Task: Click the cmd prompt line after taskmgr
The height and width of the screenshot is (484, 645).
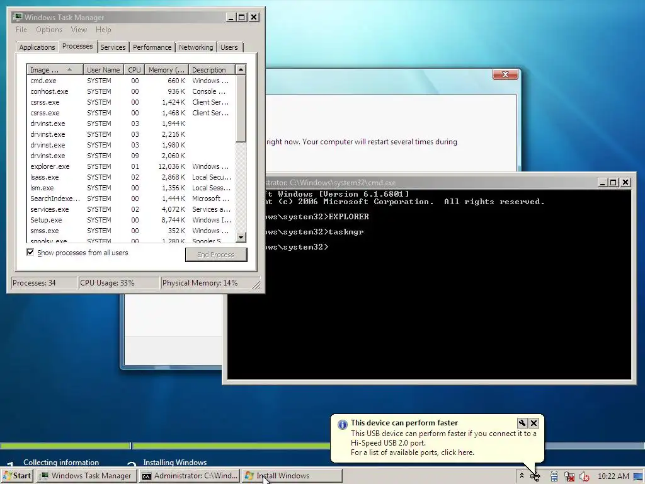Action: point(296,247)
